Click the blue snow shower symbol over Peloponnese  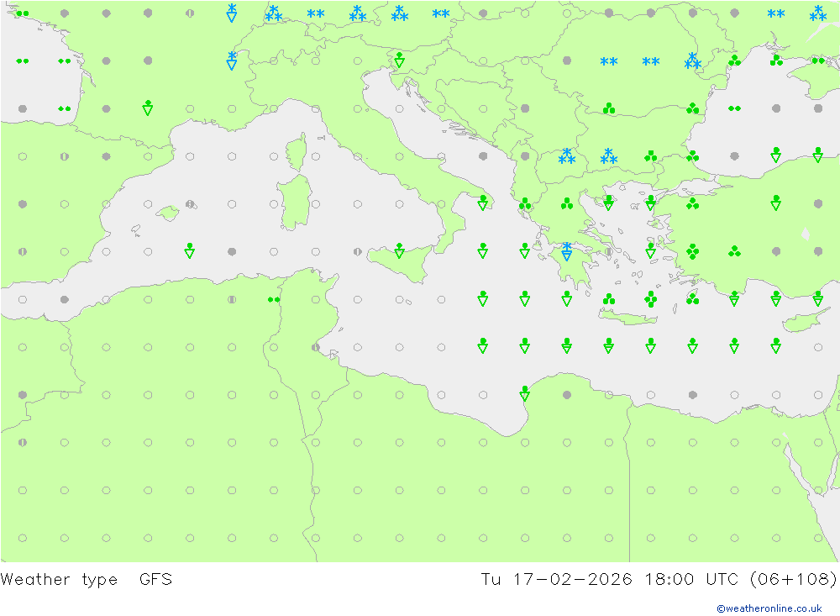[567, 251]
